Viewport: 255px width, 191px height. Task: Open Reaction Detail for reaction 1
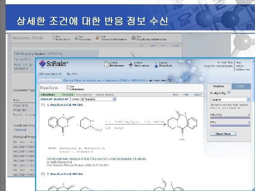coord(61,105)
